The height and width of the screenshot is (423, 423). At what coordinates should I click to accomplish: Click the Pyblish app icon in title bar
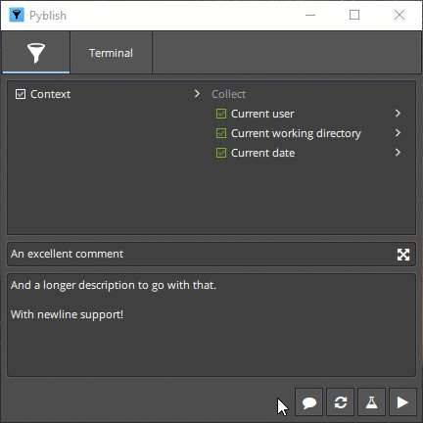coord(17,15)
